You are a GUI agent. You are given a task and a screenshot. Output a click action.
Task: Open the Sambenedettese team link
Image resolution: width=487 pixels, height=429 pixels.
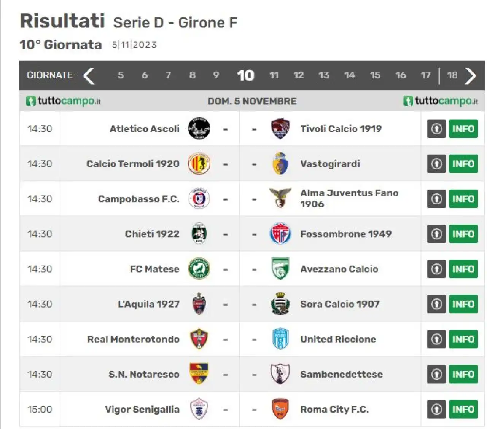pos(341,374)
